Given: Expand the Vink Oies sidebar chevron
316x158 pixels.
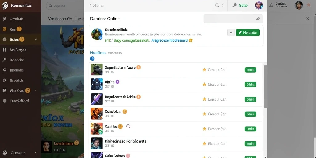Looking at the screenshot, I should (x=35, y=90).
